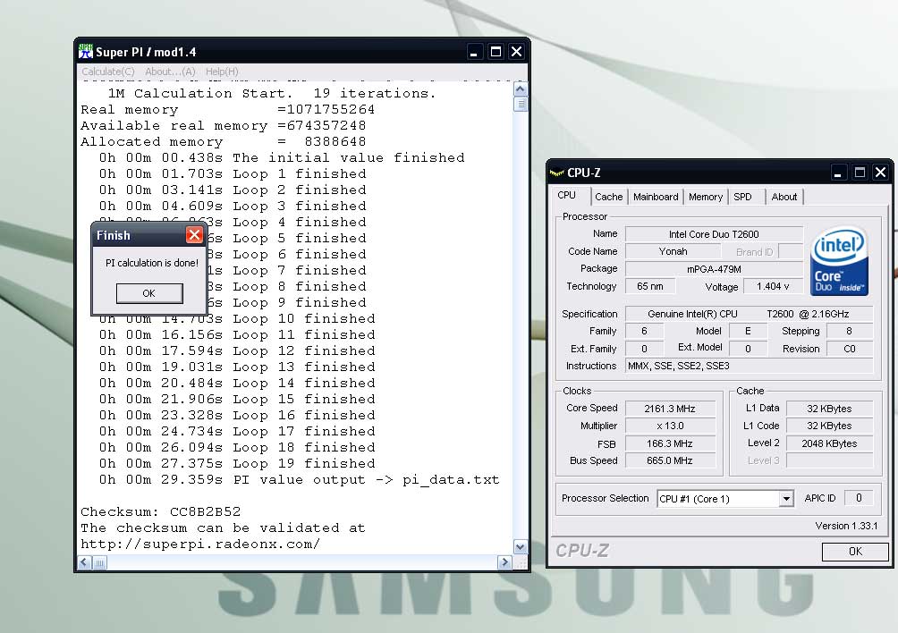Click the Package field mPGA-479M

click(714, 269)
